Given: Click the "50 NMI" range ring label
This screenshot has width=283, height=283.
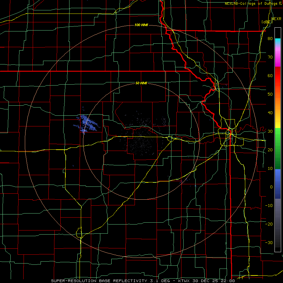Looking at the screenshot, I should click(141, 83).
